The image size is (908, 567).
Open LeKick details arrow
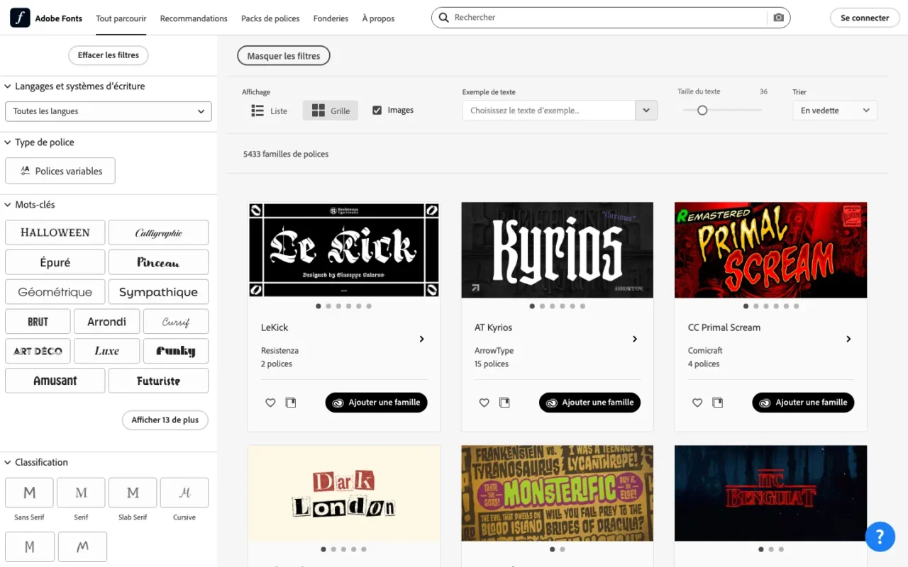pos(421,339)
